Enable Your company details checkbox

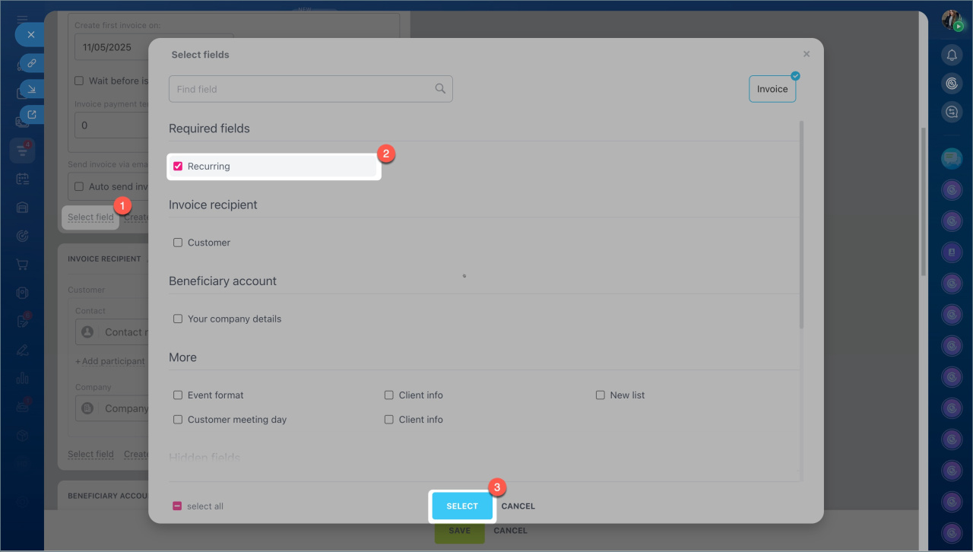click(178, 319)
